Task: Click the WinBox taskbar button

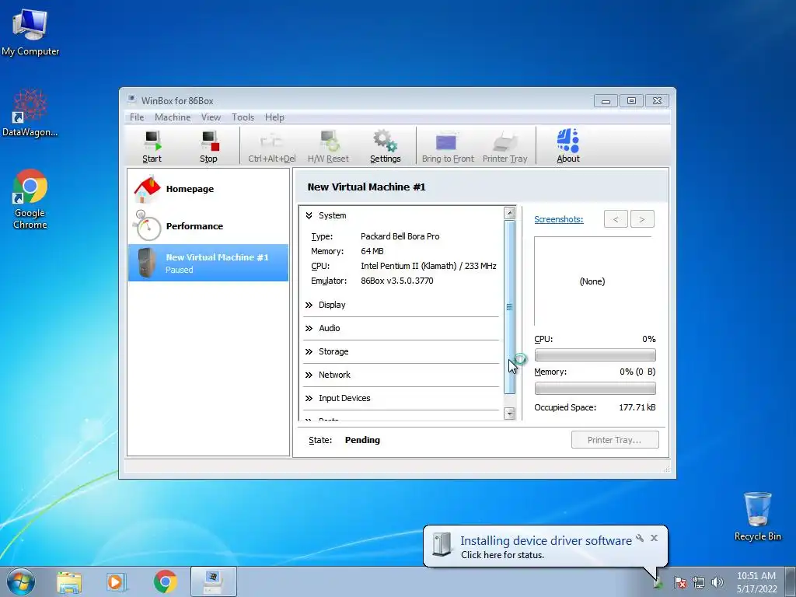Action: point(213,581)
